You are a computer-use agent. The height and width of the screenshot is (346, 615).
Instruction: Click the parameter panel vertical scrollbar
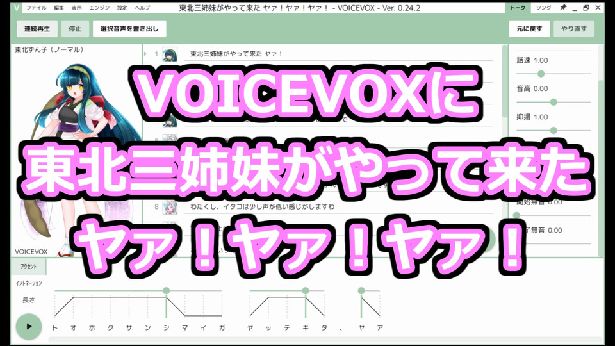[x=601, y=169]
